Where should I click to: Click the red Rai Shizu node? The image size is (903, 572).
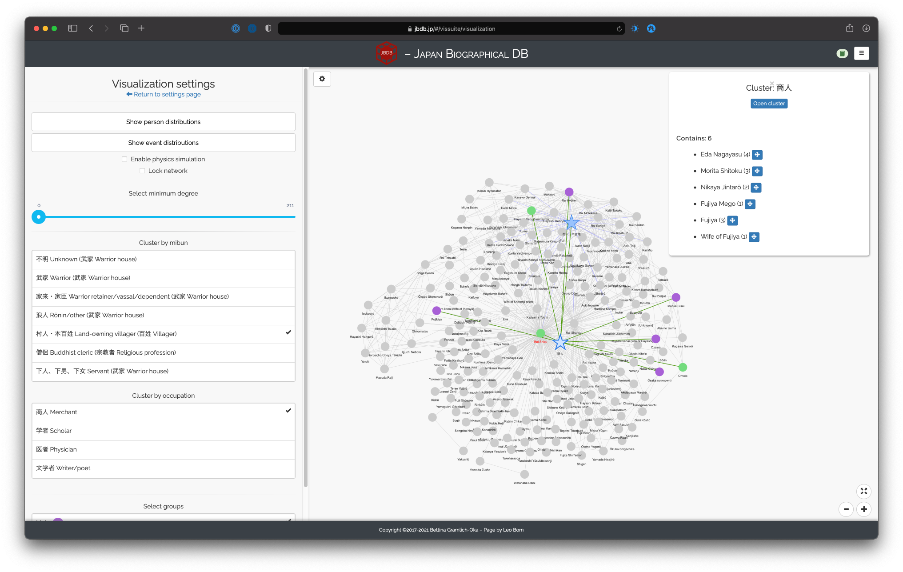[x=540, y=333]
